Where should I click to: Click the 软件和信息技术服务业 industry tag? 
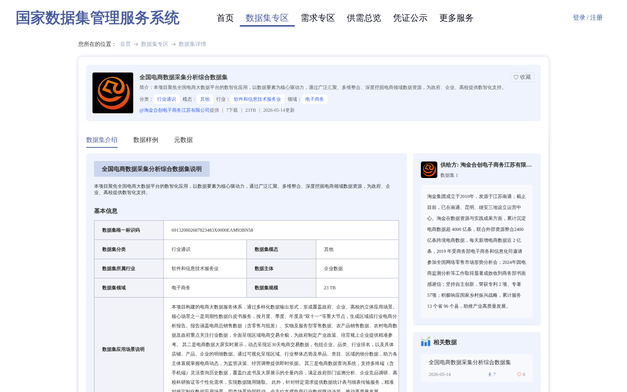coord(257,99)
